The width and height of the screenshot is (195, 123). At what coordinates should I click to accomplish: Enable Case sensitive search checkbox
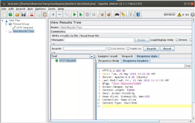pyautogui.click(x=109, y=49)
